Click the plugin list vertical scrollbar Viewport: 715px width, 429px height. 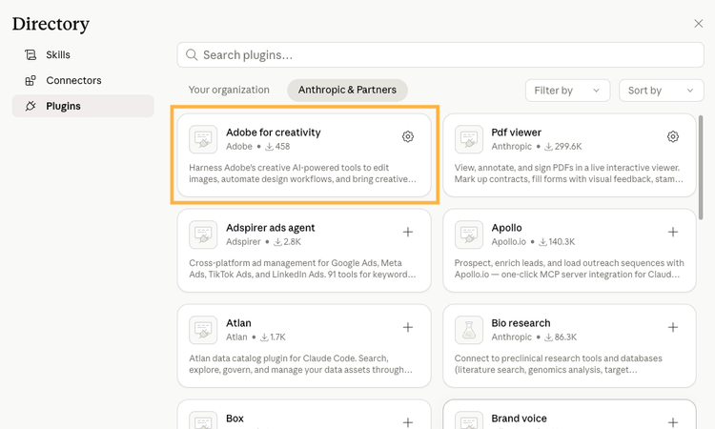tap(702, 167)
